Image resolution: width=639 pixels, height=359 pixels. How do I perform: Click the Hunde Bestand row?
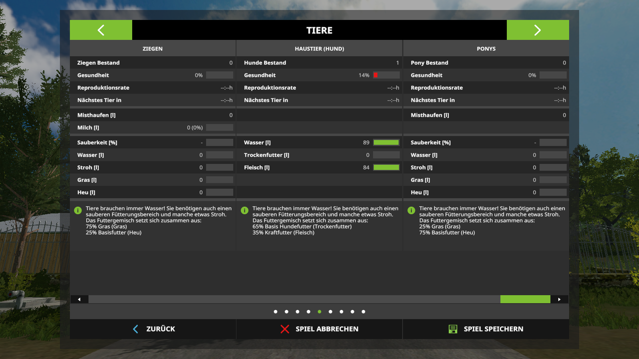click(319, 63)
